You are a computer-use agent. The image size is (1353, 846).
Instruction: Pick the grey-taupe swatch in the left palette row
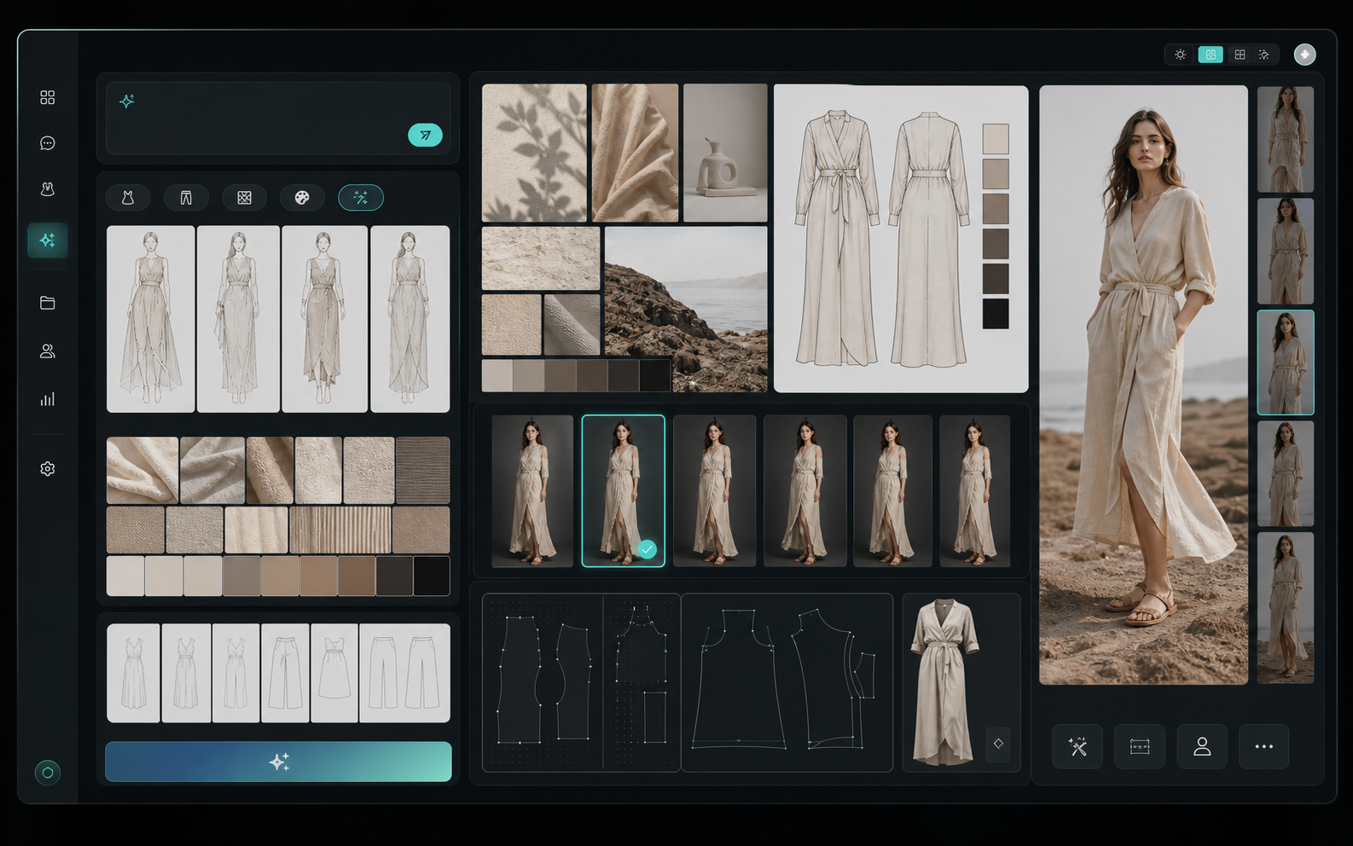point(241,576)
